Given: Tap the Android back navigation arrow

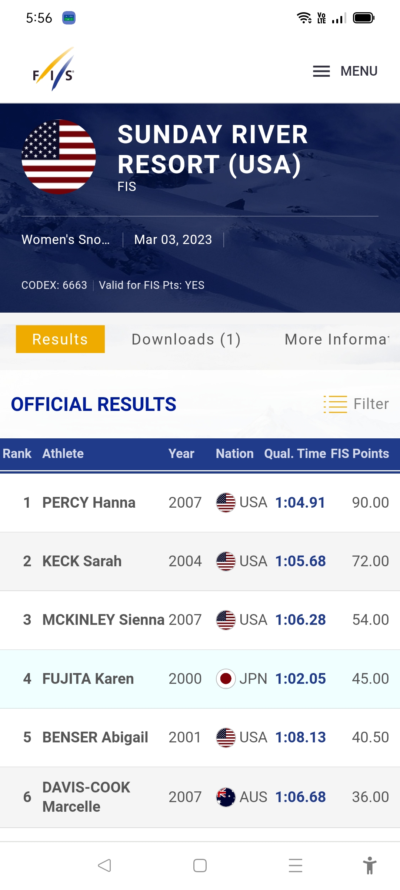Looking at the screenshot, I should point(104,866).
